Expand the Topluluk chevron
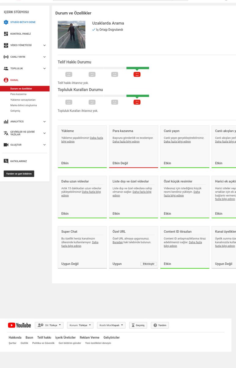The width and height of the screenshot is (236, 368). 44,69
